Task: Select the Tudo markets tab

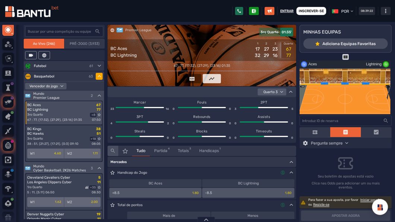Action: tap(141, 151)
